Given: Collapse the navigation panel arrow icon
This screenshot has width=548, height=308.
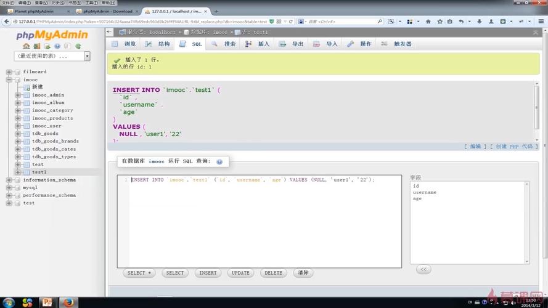Looking at the screenshot, I should pyautogui.click(x=109, y=32).
